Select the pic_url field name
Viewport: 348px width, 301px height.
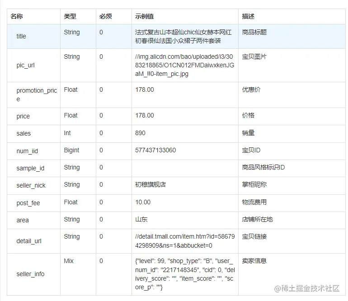pyautogui.click(x=25, y=65)
